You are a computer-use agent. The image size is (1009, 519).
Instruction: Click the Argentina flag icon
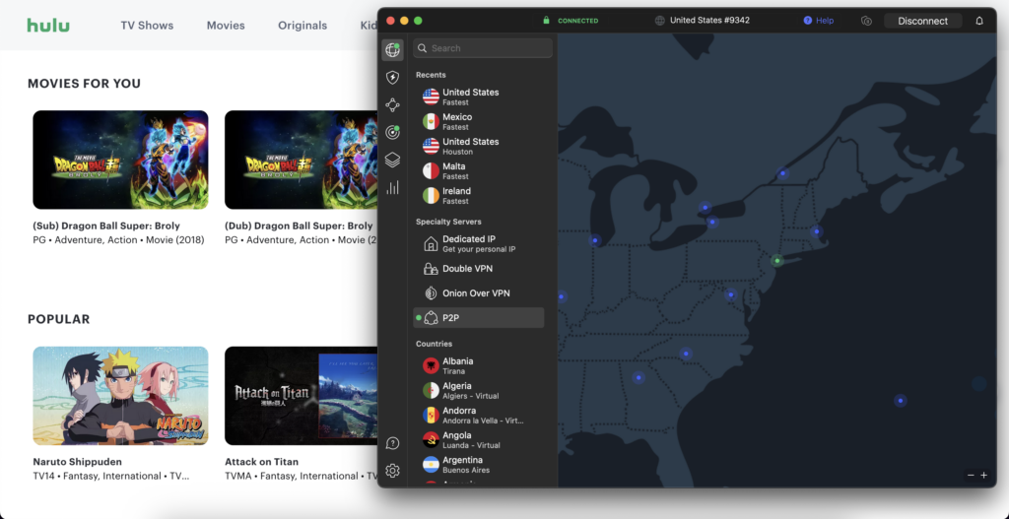432,464
